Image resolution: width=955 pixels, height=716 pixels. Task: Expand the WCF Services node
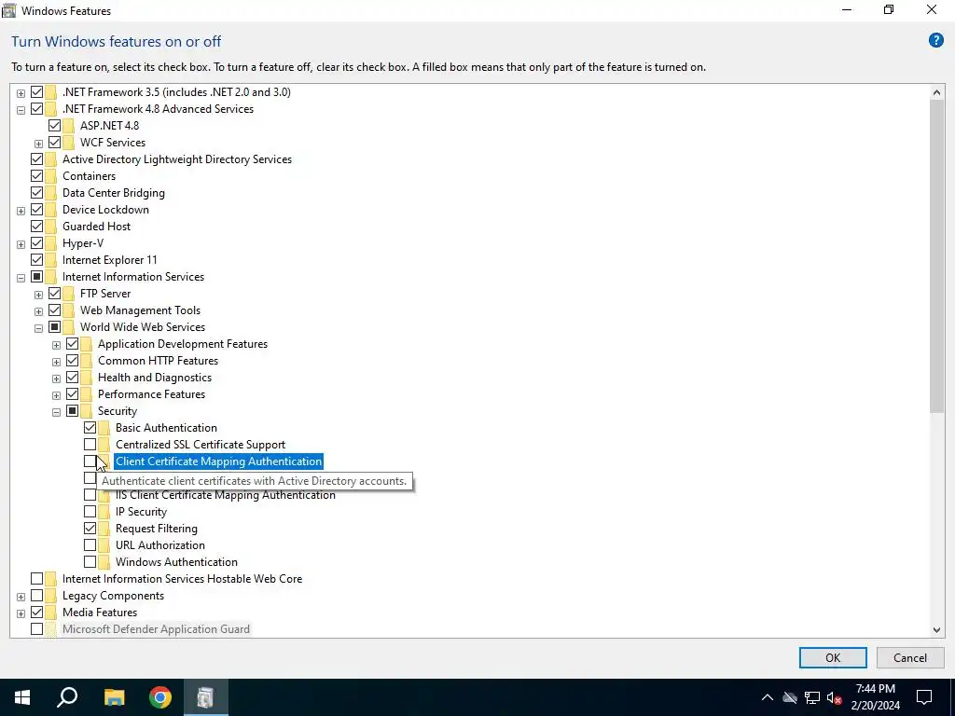click(38, 144)
